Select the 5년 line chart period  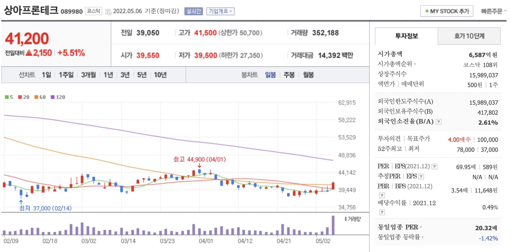pyautogui.click(x=142, y=75)
